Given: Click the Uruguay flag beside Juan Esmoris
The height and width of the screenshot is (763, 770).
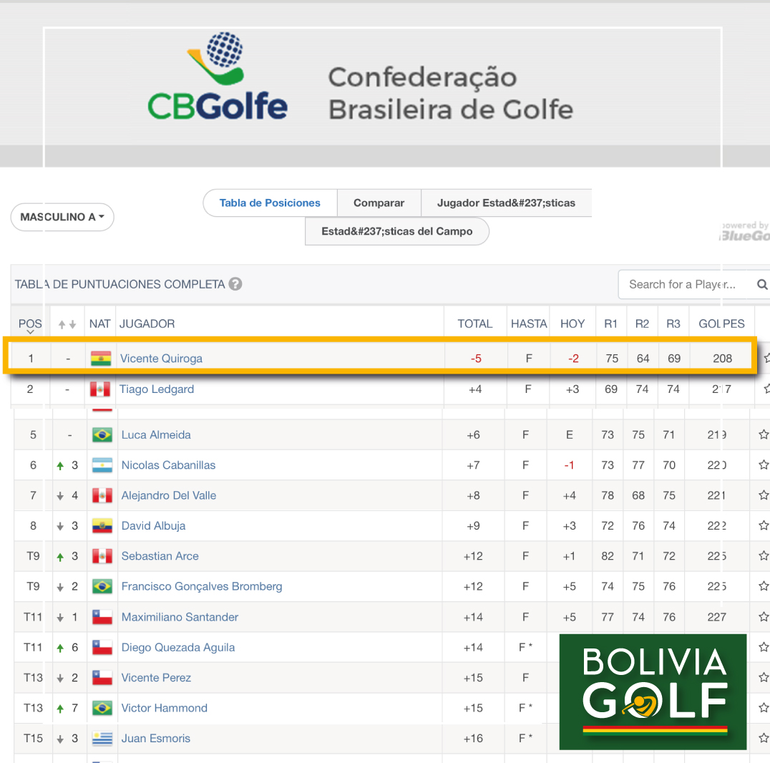Looking at the screenshot, I should [102, 739].
